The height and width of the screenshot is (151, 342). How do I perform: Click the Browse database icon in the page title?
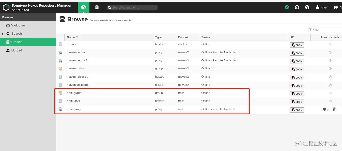tap(62, 19)
